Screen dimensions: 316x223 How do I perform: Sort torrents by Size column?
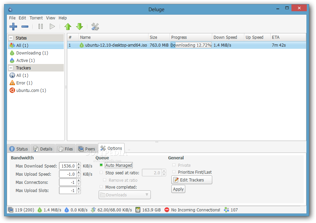[159, 37]
